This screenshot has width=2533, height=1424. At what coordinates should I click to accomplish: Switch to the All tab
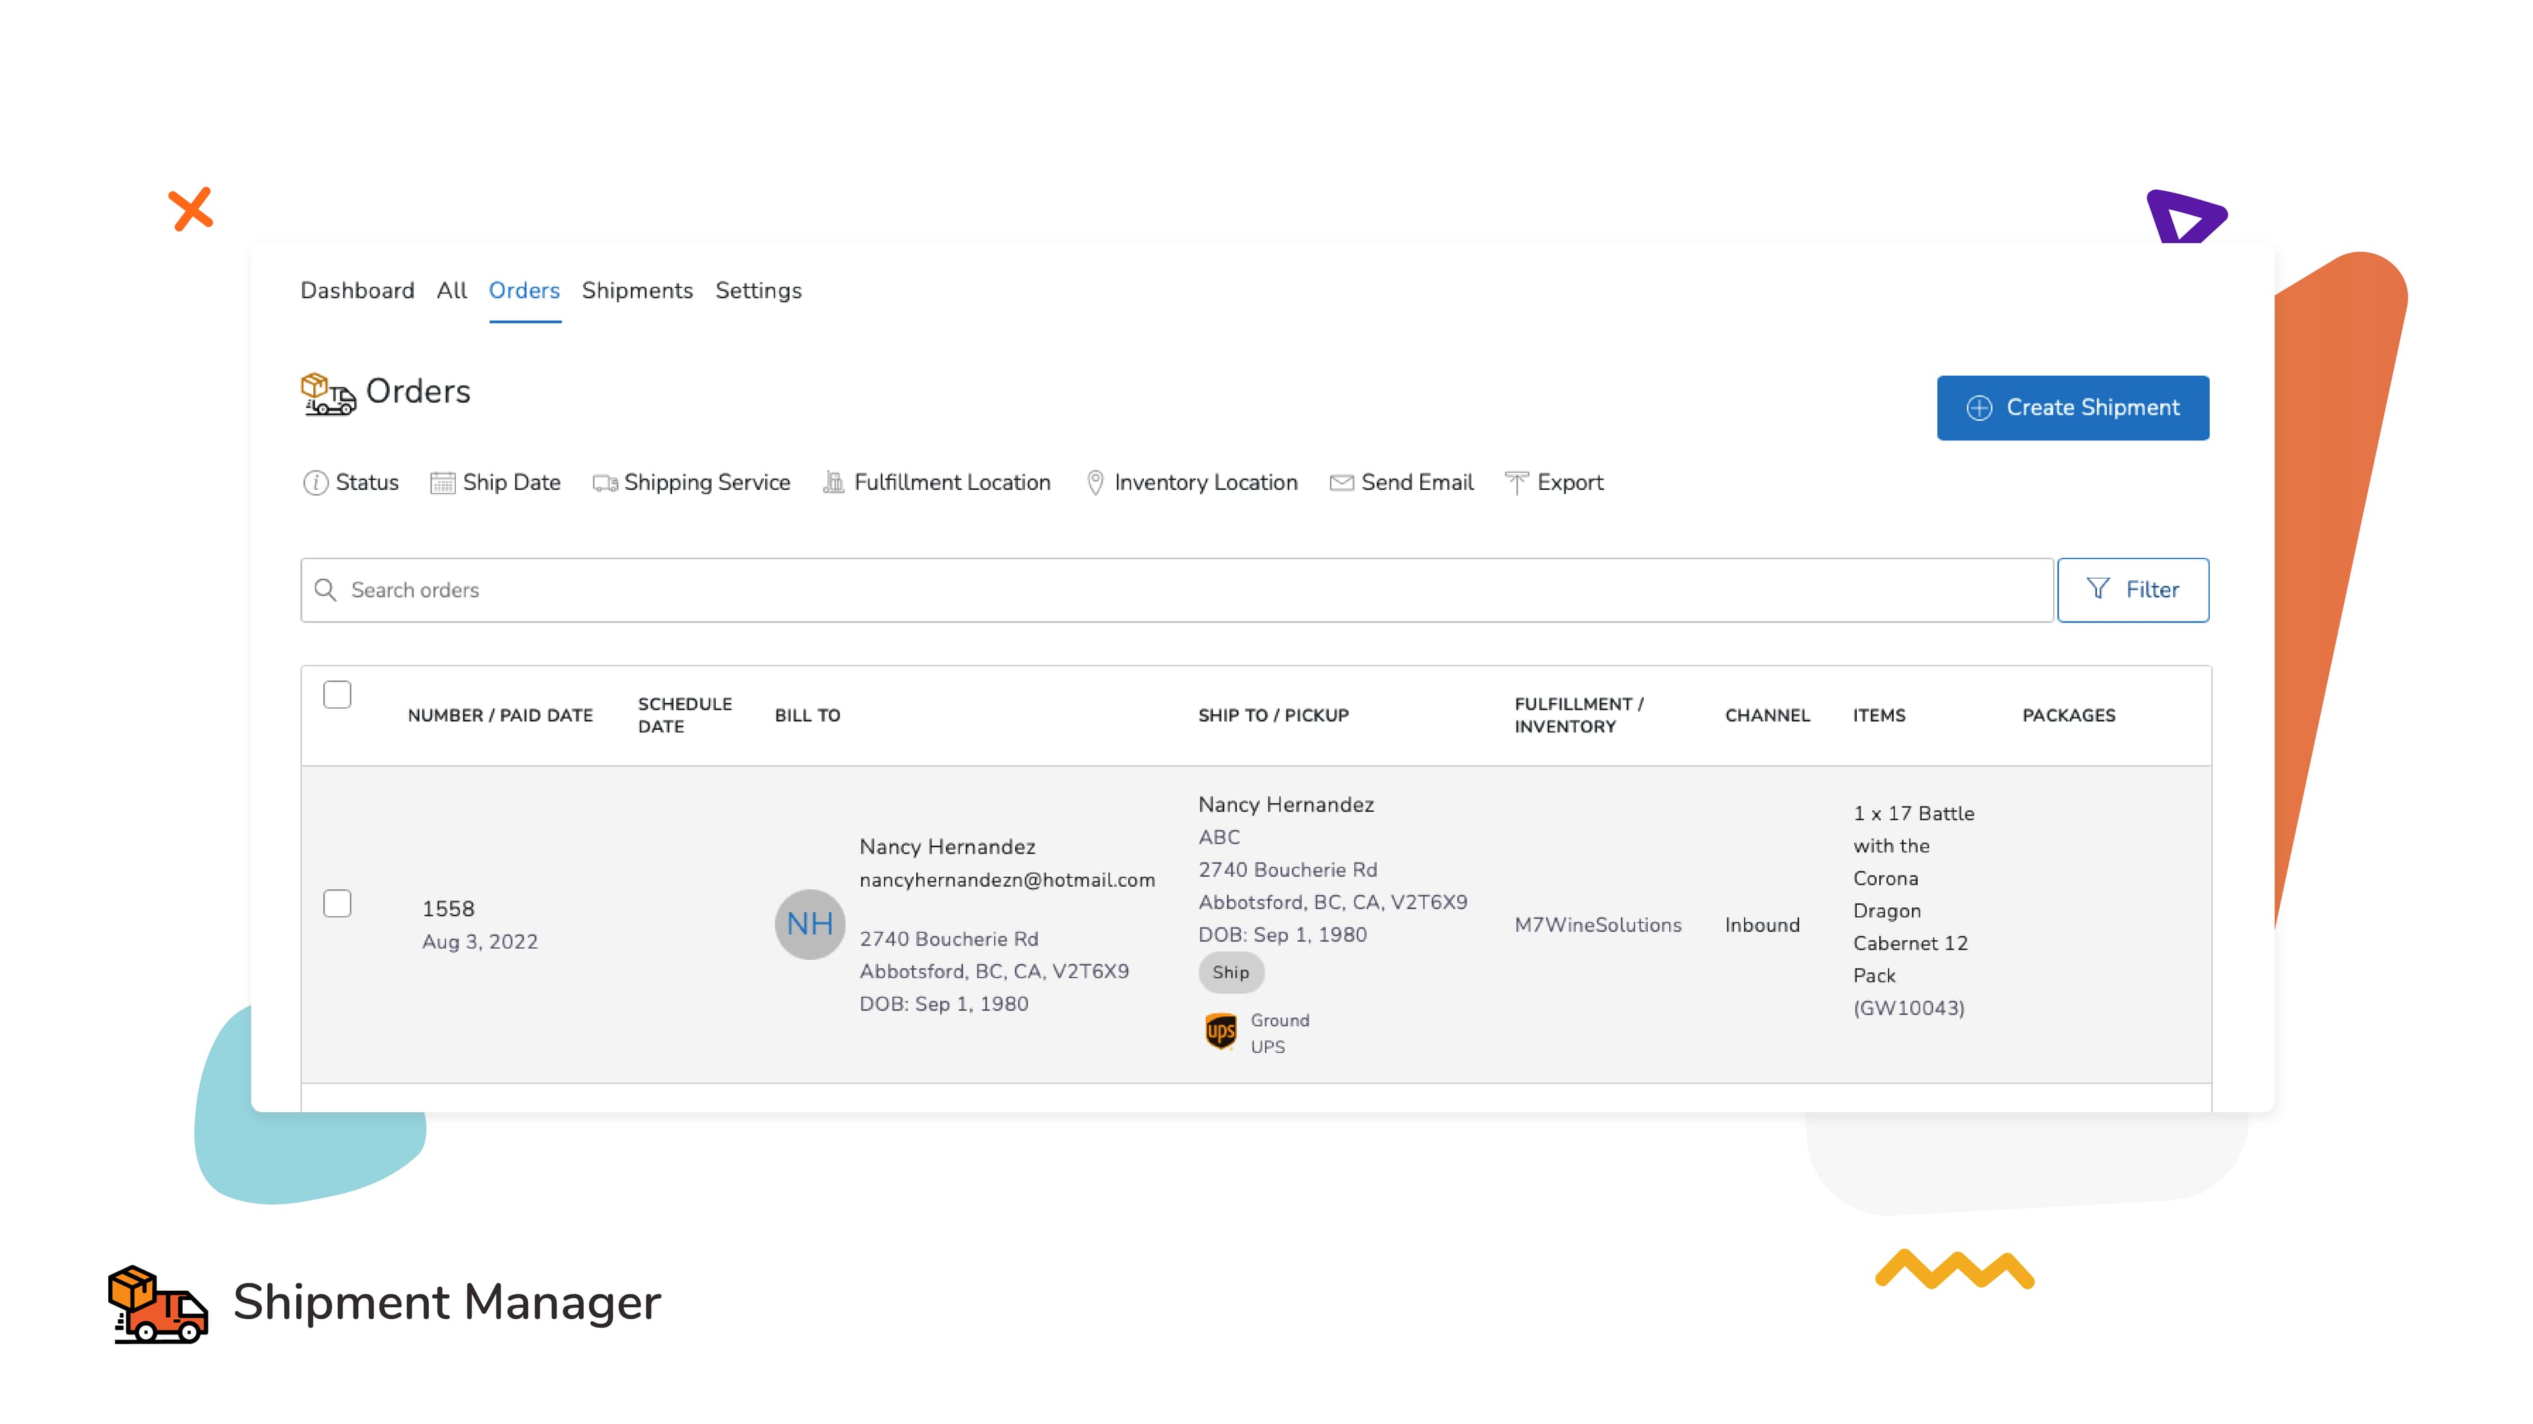tap(451, 291)
